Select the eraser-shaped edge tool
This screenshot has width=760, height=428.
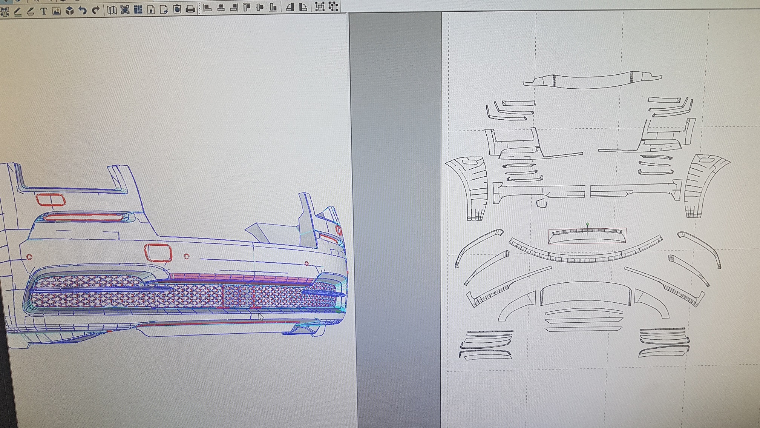31,11
